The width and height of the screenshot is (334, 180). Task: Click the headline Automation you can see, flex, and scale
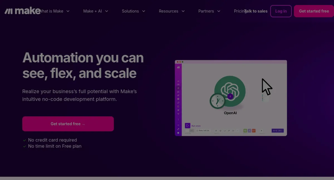(83, 65)
